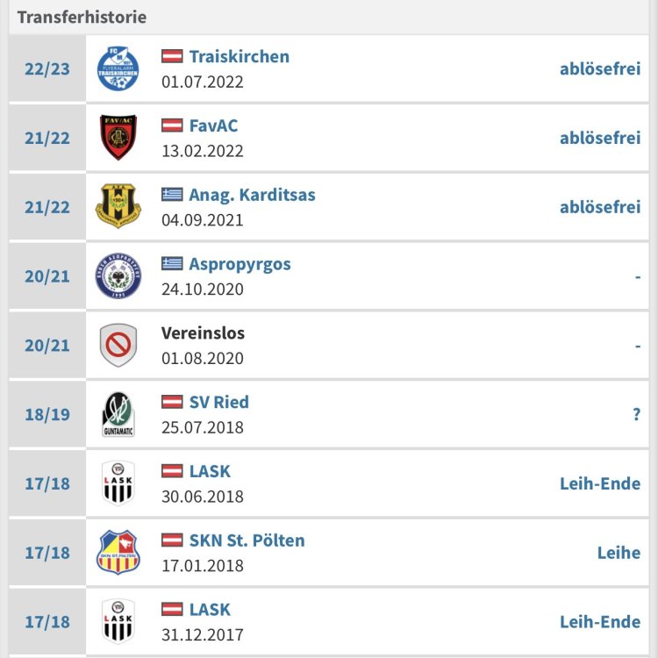Click the LASK logo dated 30.06.2018

click(x=118, y=483)
